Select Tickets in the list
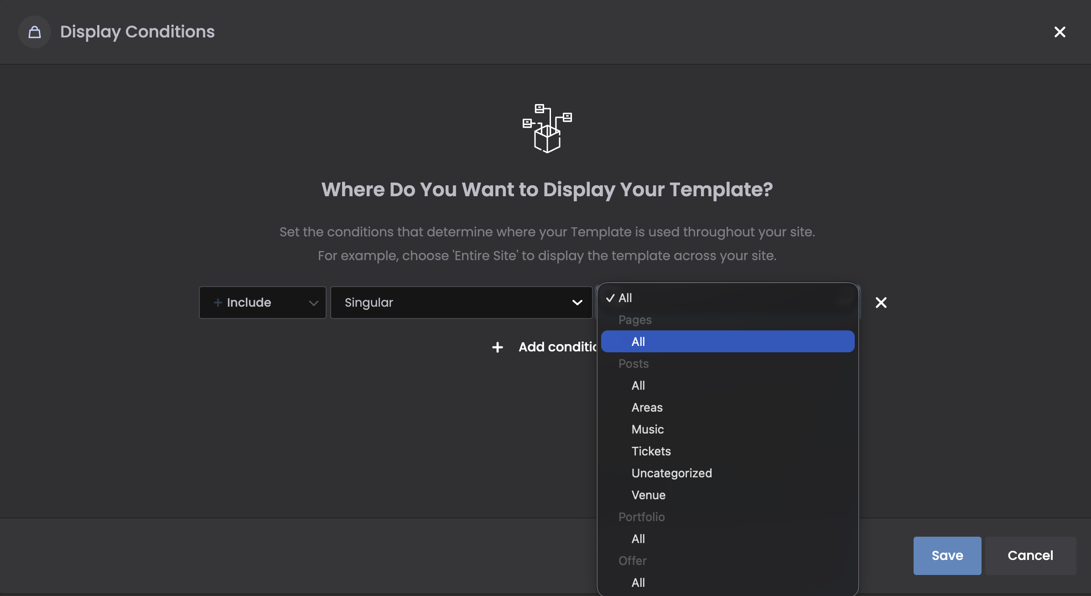This screenshot has width=1091, height=596. coord(651,451)
